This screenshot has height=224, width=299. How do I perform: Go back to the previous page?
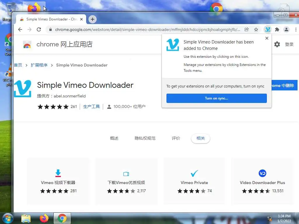point(20,29)
